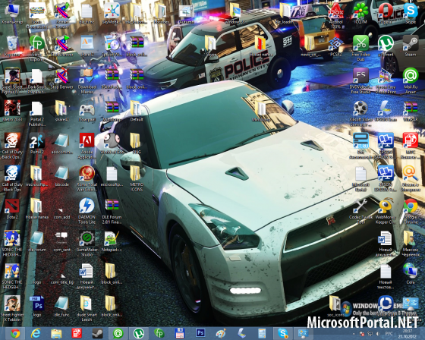Show hidden system tray icons
This screenshot has width=425, height=340.
pos(354,333)
